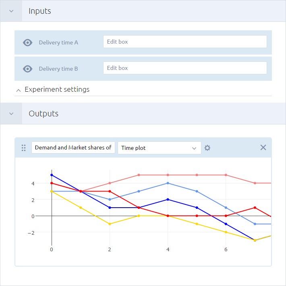Toggle visibility eye for Delivery time B
This screenshot has height=286, width=286.
pyautogui.click(x=27, y=69)
